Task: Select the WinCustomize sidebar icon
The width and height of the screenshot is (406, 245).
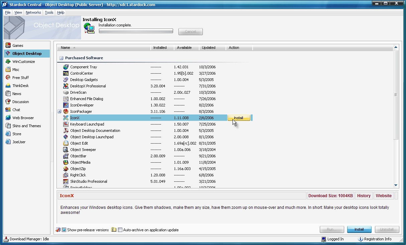Action: coord(8,62)
